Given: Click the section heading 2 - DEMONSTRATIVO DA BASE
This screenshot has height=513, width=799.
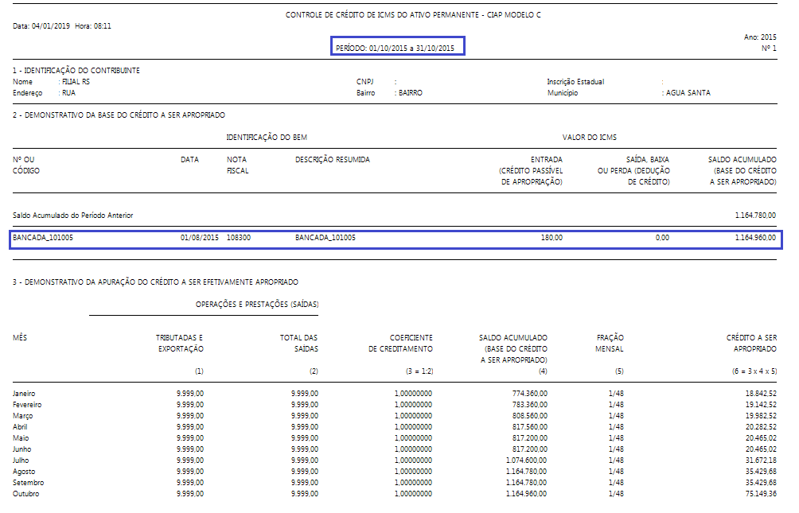Looking at the screenshot, I should (119, 115).
